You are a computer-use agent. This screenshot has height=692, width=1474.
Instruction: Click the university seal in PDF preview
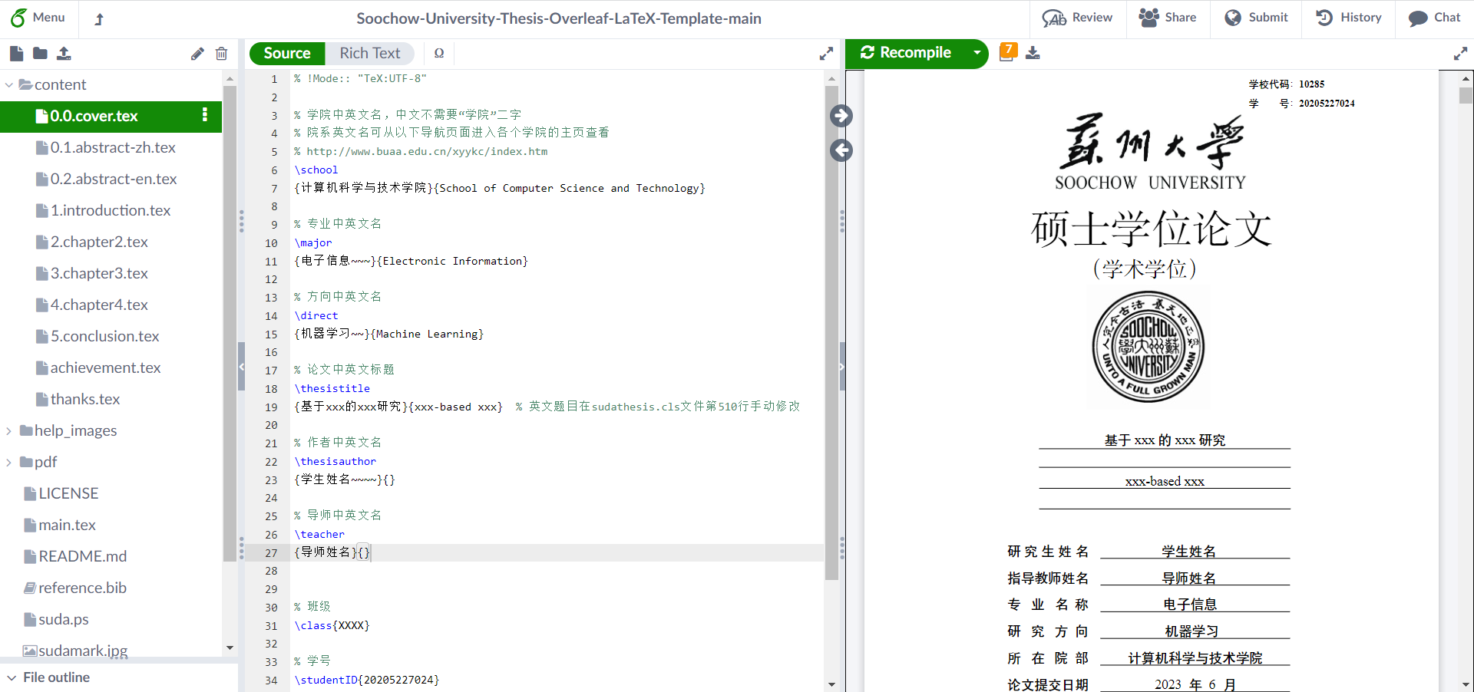point(1148,348)
